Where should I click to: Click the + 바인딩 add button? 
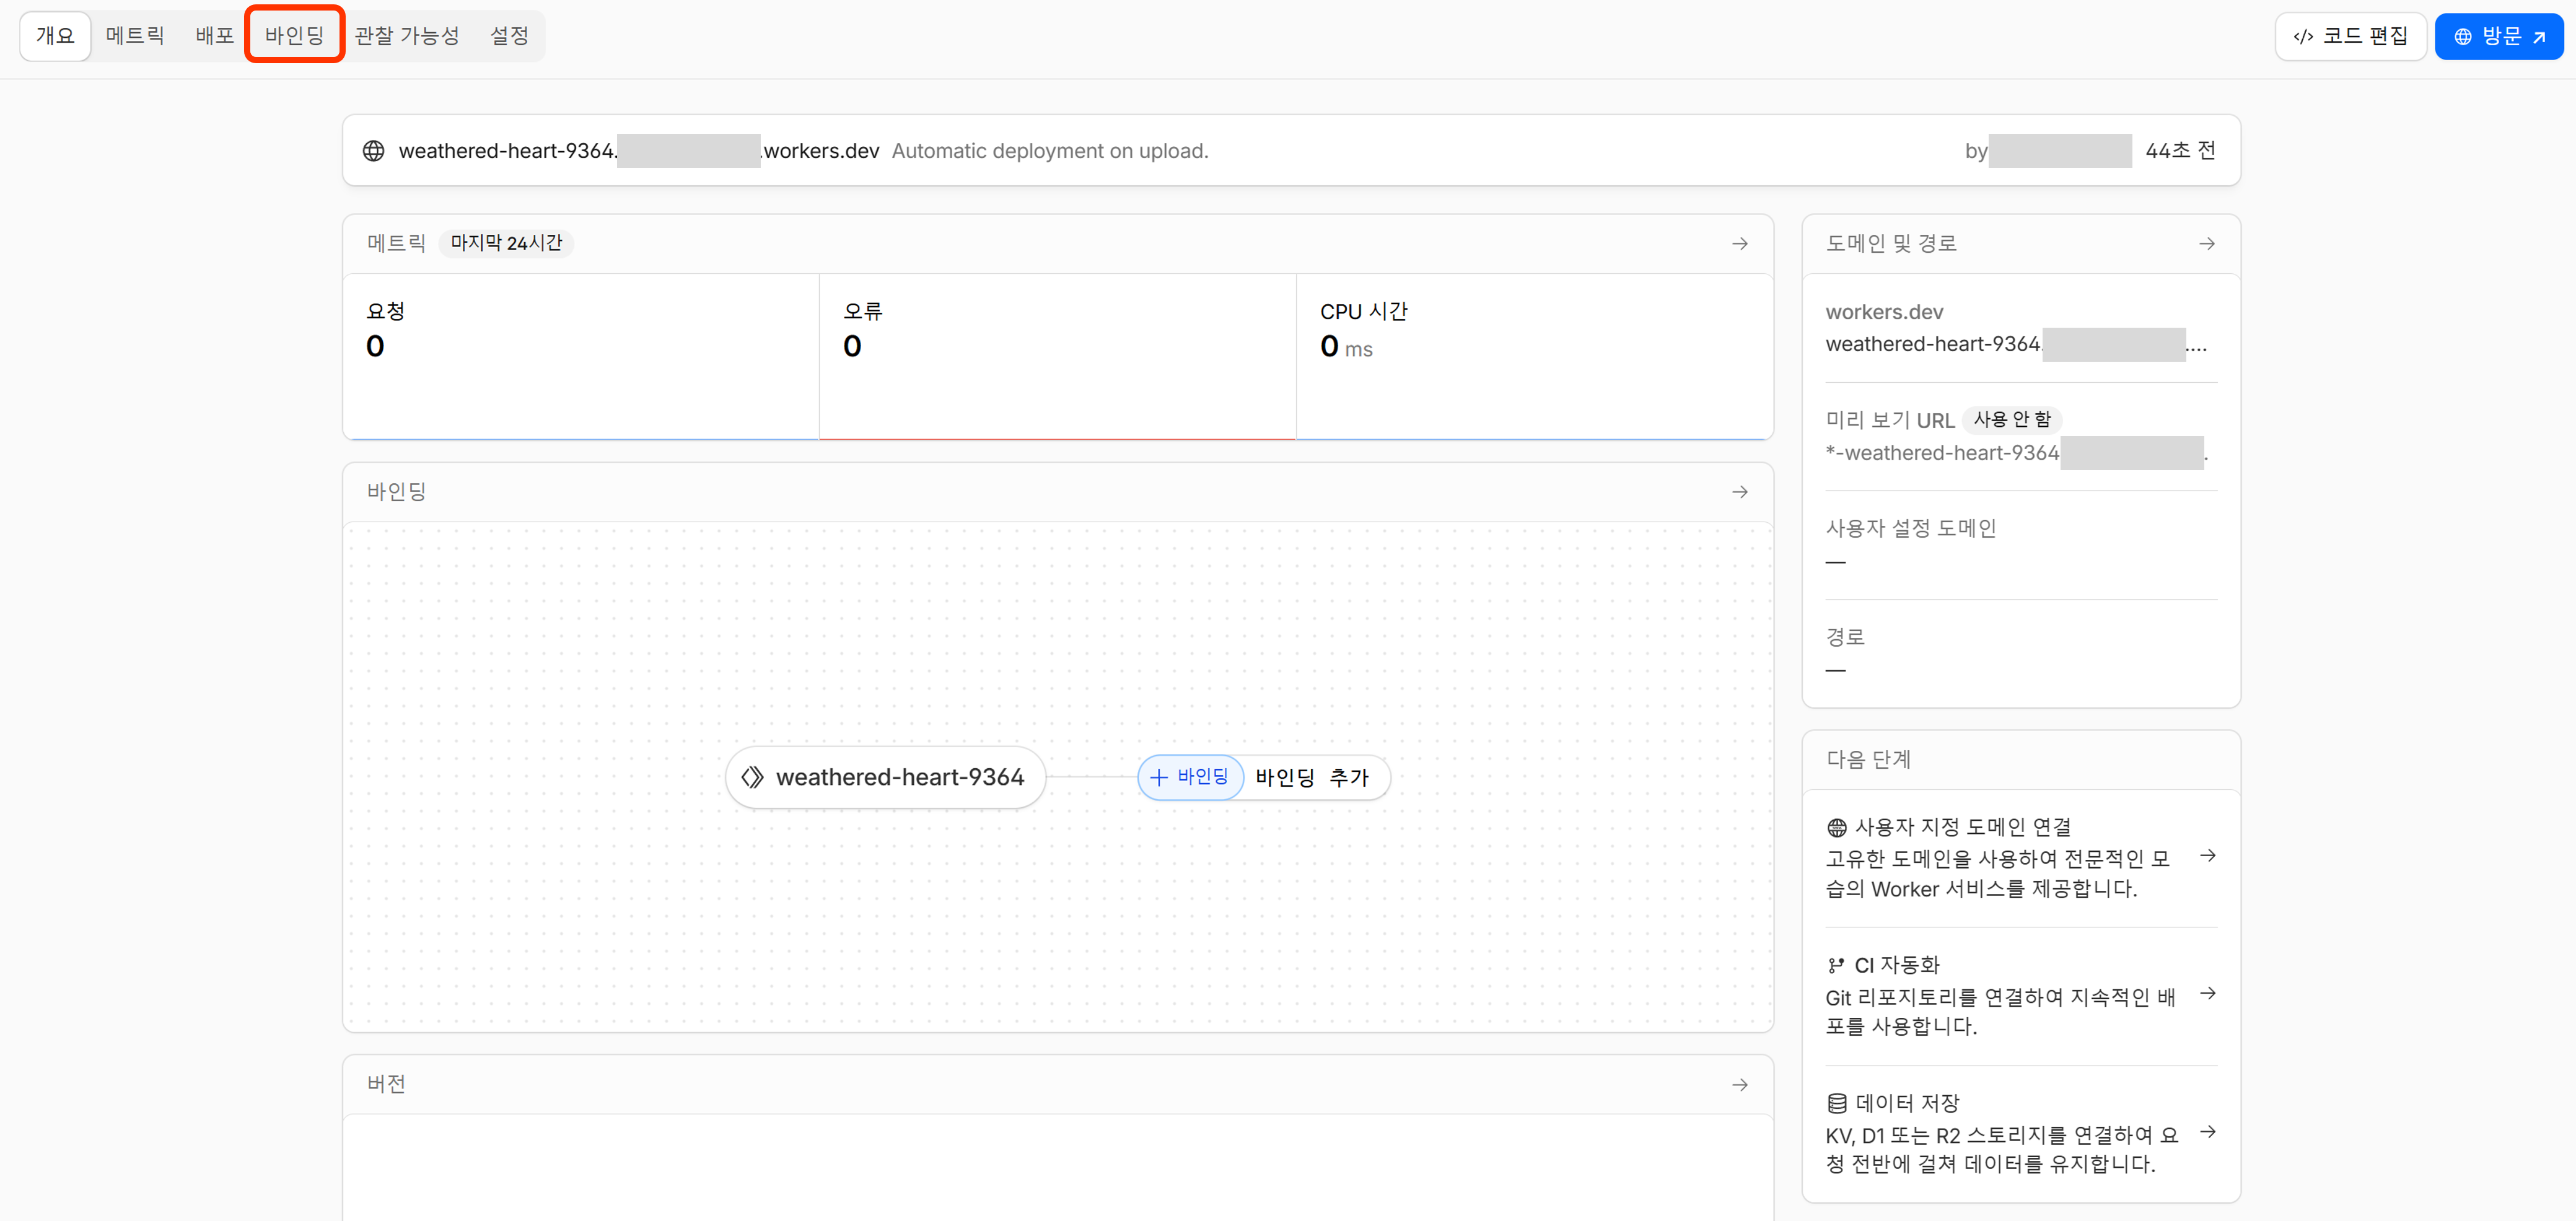pos(1190,777)
